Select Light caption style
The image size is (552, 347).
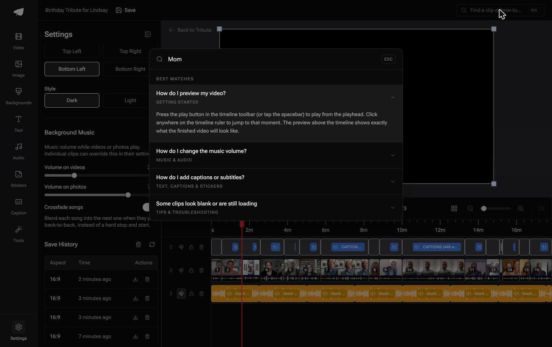tap(130, 100)
